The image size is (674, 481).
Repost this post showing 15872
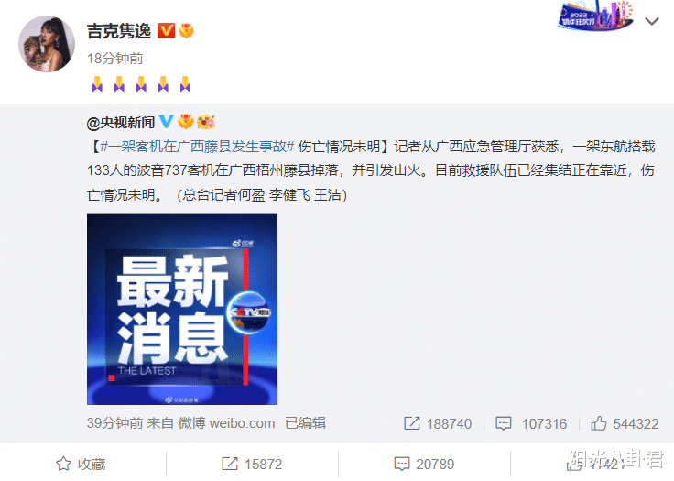[x=252, y=464]
